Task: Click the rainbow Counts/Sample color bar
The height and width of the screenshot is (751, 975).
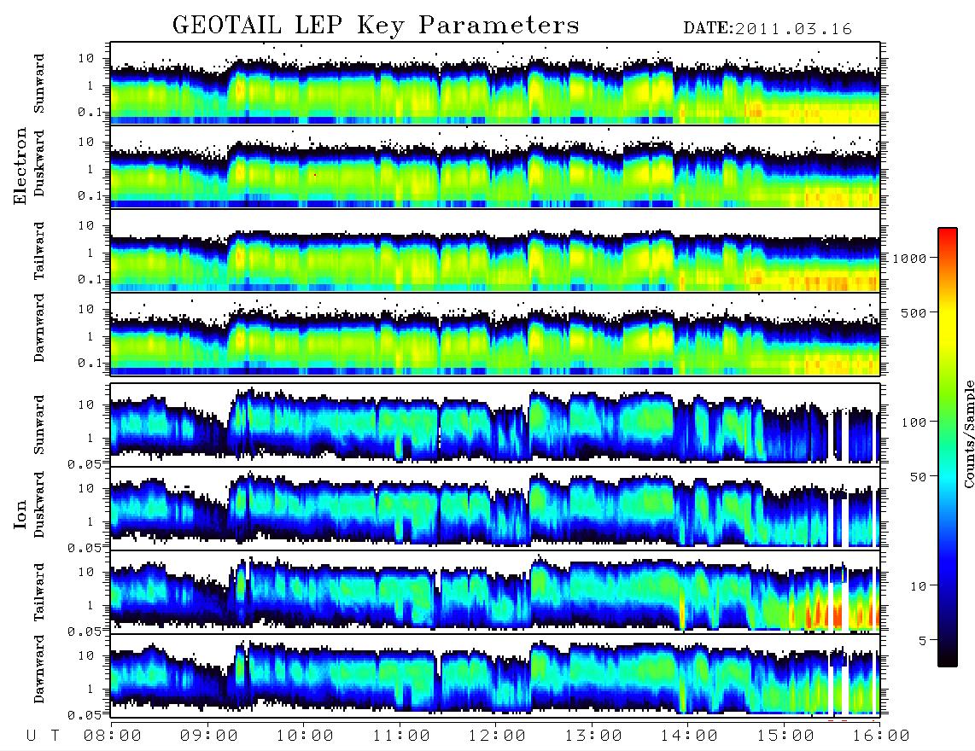Action: click(948, 447)
